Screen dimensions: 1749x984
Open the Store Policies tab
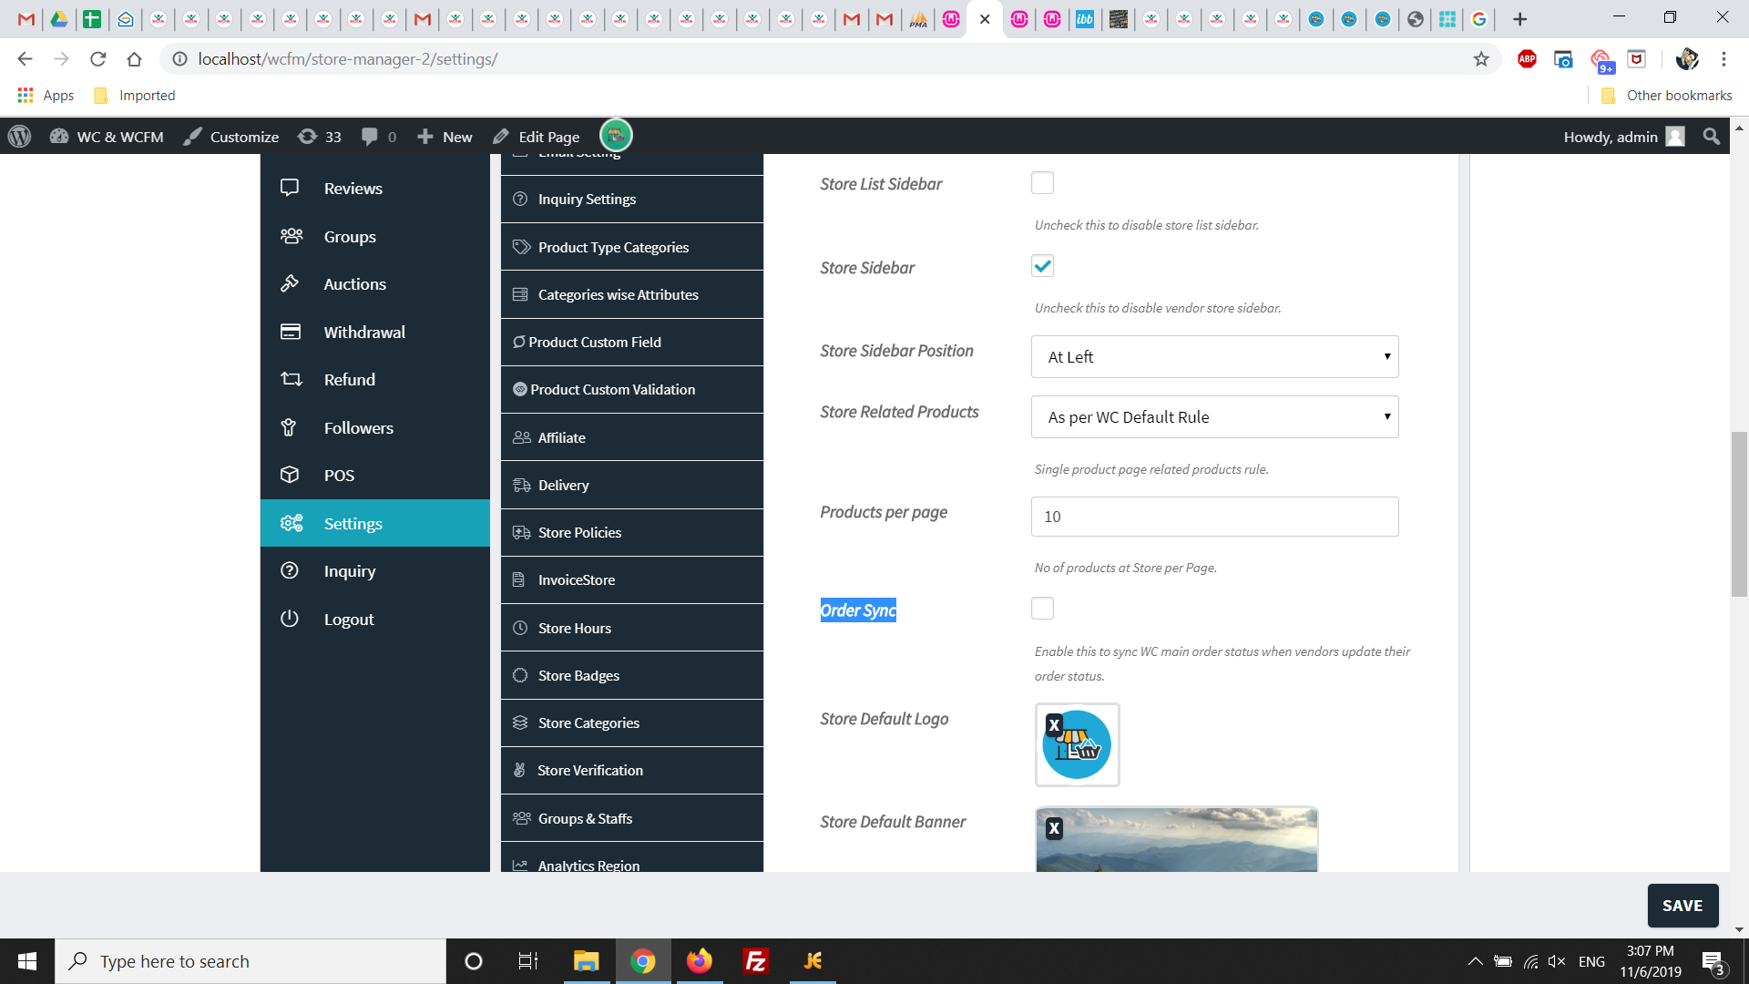coord(632,532)
